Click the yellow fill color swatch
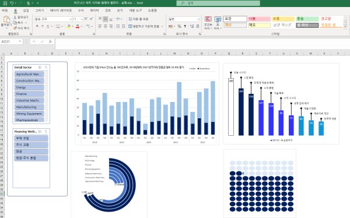Viewport: 350px width, 218px height. (69, 26)
